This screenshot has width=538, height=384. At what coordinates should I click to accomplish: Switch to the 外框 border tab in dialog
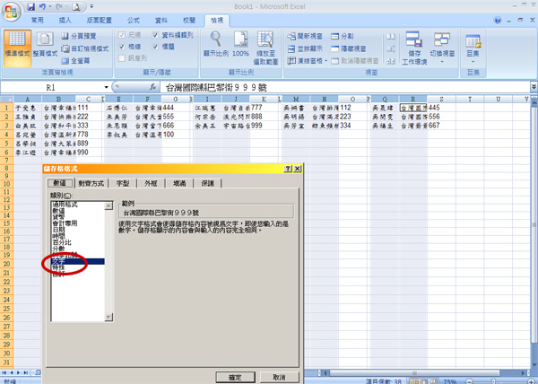point(151,184)
